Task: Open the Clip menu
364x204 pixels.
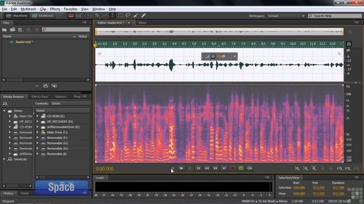Action: click(x=43, y=9)
